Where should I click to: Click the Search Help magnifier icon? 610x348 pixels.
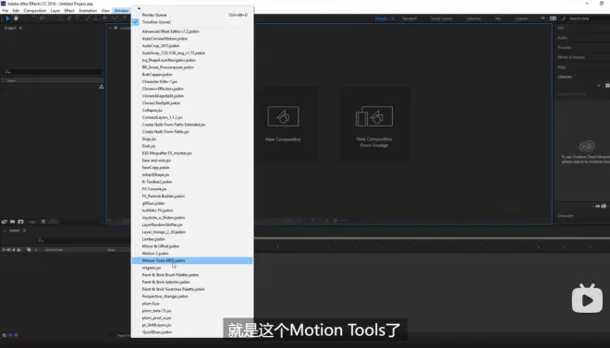point(564,18)
